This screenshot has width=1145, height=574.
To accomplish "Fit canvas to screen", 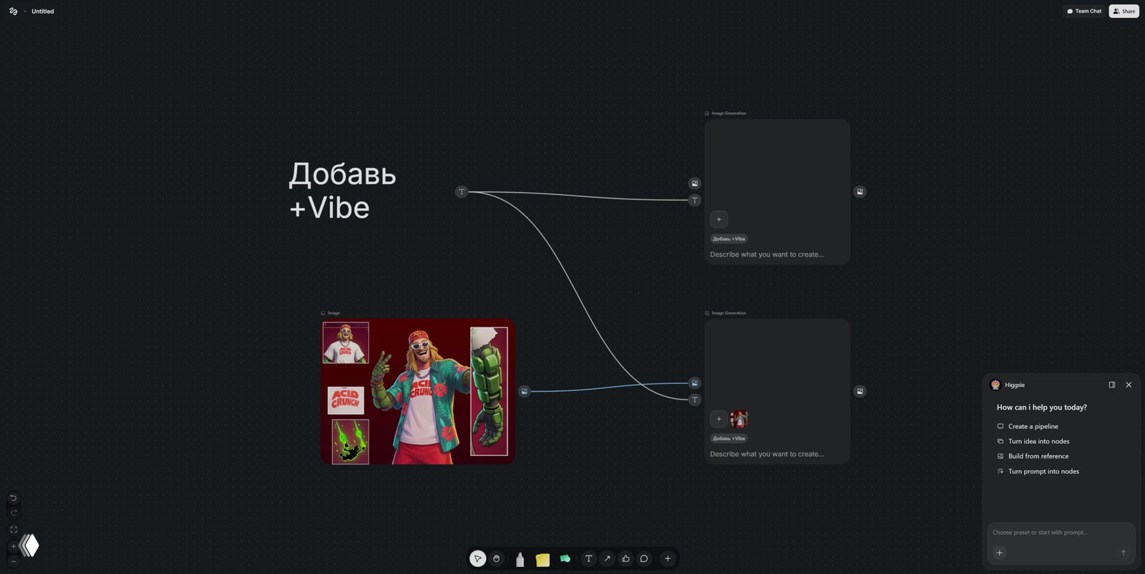I will coord(13,530).
